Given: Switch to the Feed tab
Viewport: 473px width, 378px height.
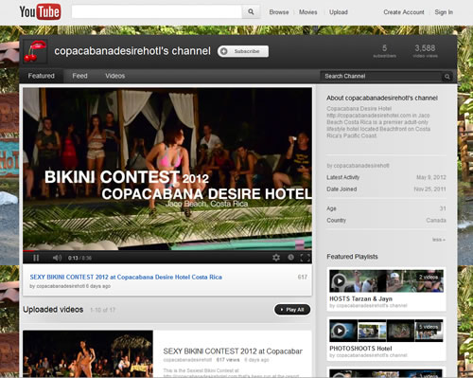Looking at the screenshot, I should coord(79,76).
